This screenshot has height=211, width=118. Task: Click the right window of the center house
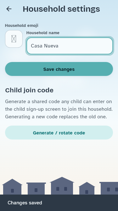coord(65,189)
